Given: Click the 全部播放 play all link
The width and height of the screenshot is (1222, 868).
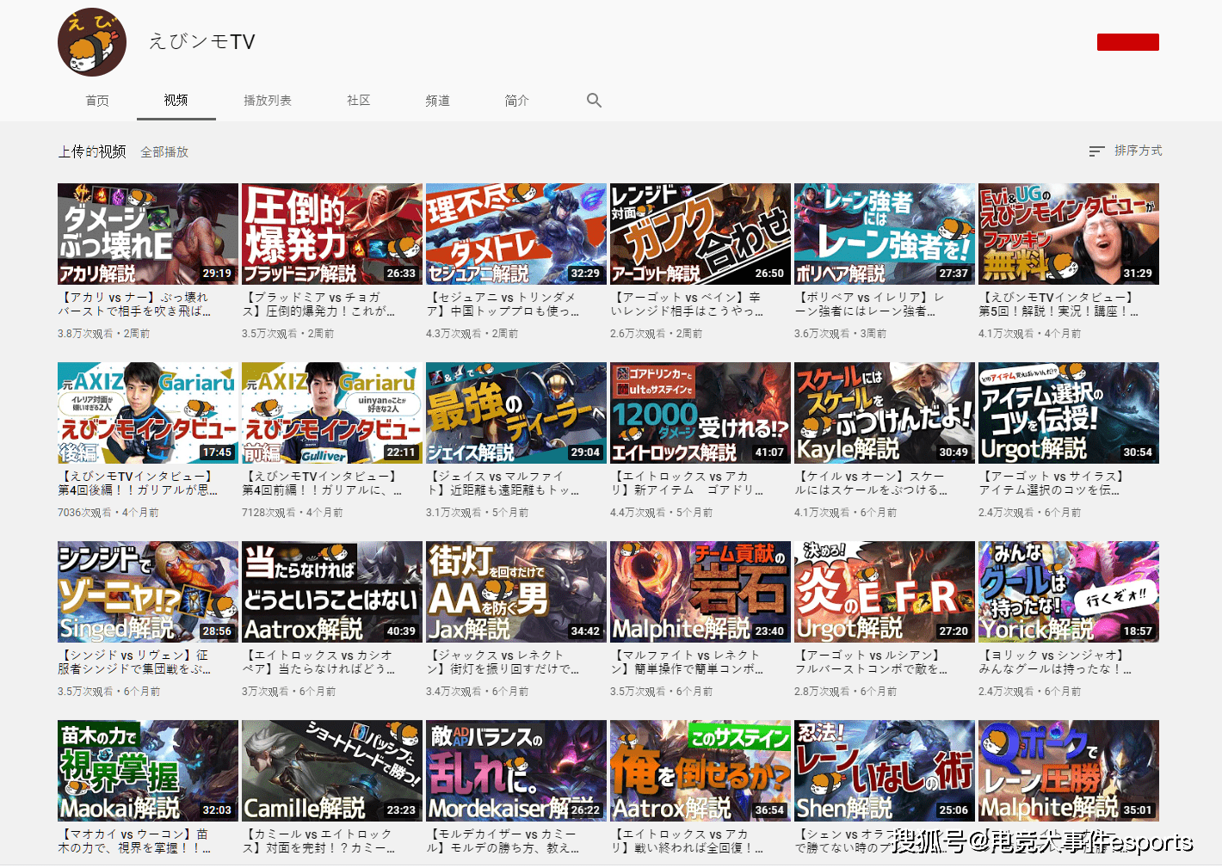Looking at the screenshot, I should coord(164,152).
